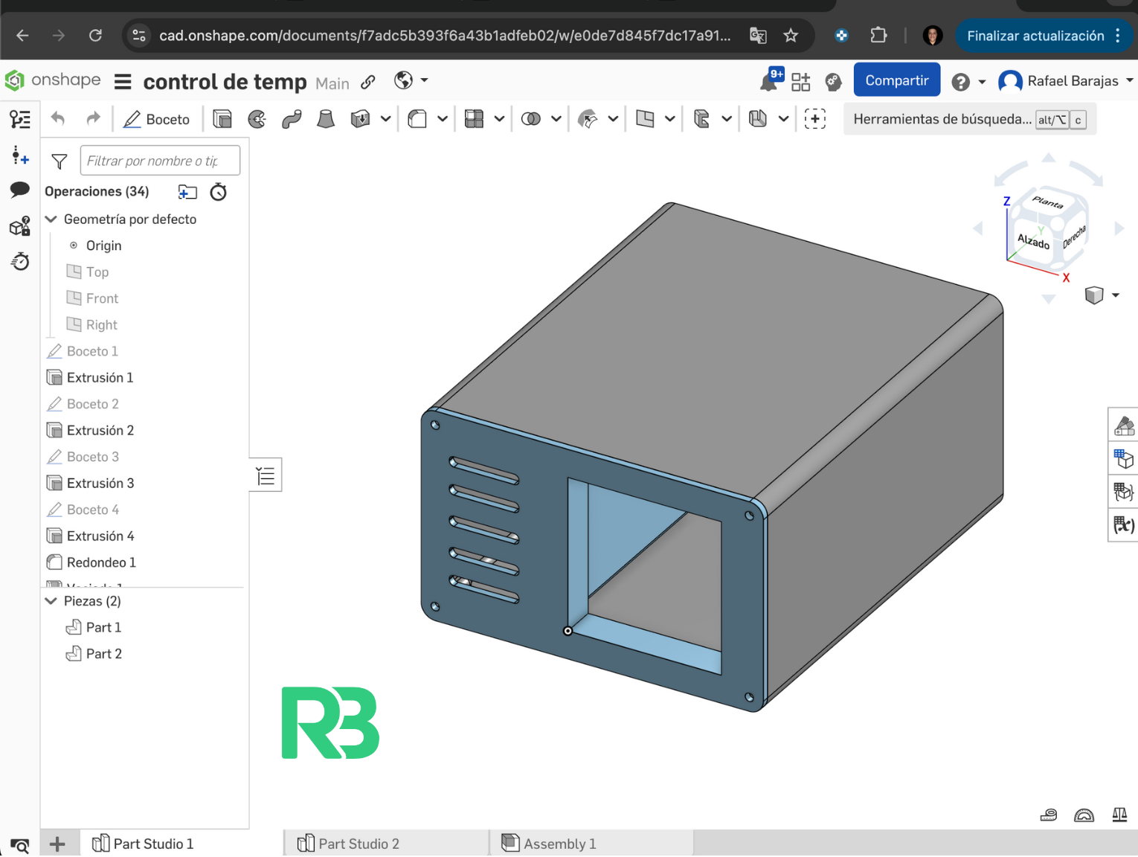Switch to the Part Studio 2 tab
Screen dimensions: 1138x857
tap(386, 844)
